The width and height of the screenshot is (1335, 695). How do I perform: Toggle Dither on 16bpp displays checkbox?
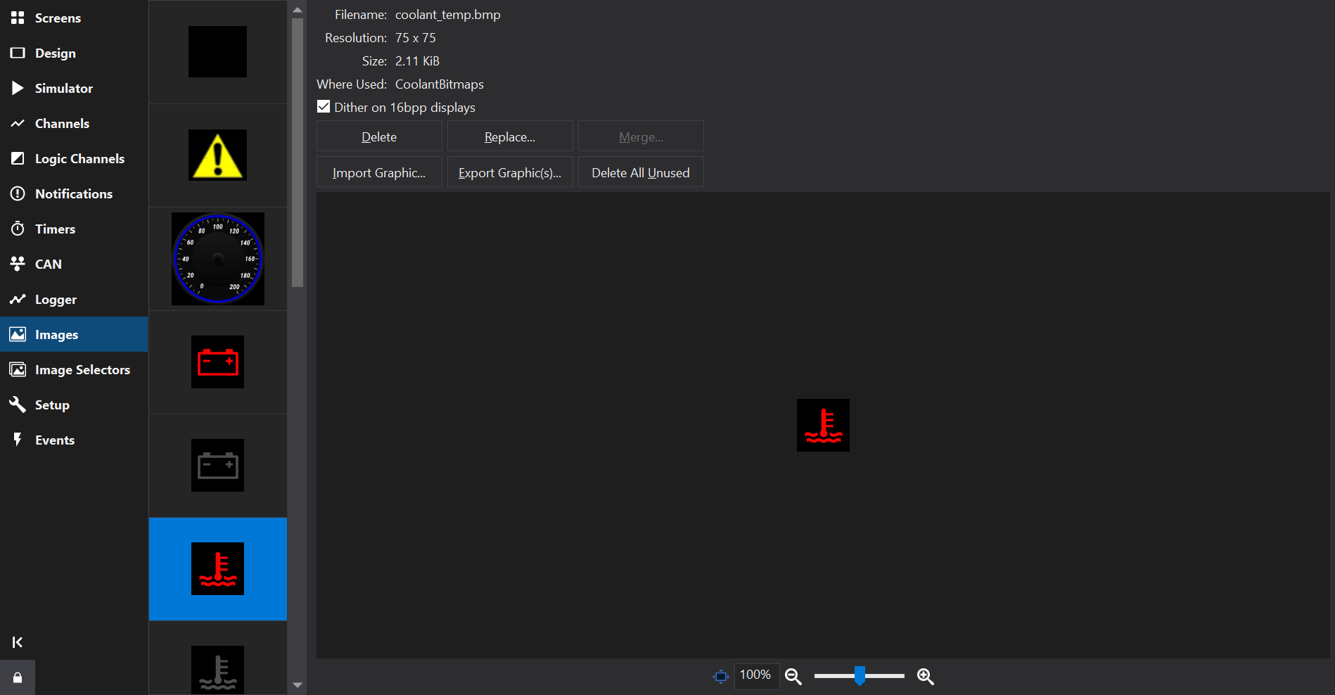click(x=324, y=107)
